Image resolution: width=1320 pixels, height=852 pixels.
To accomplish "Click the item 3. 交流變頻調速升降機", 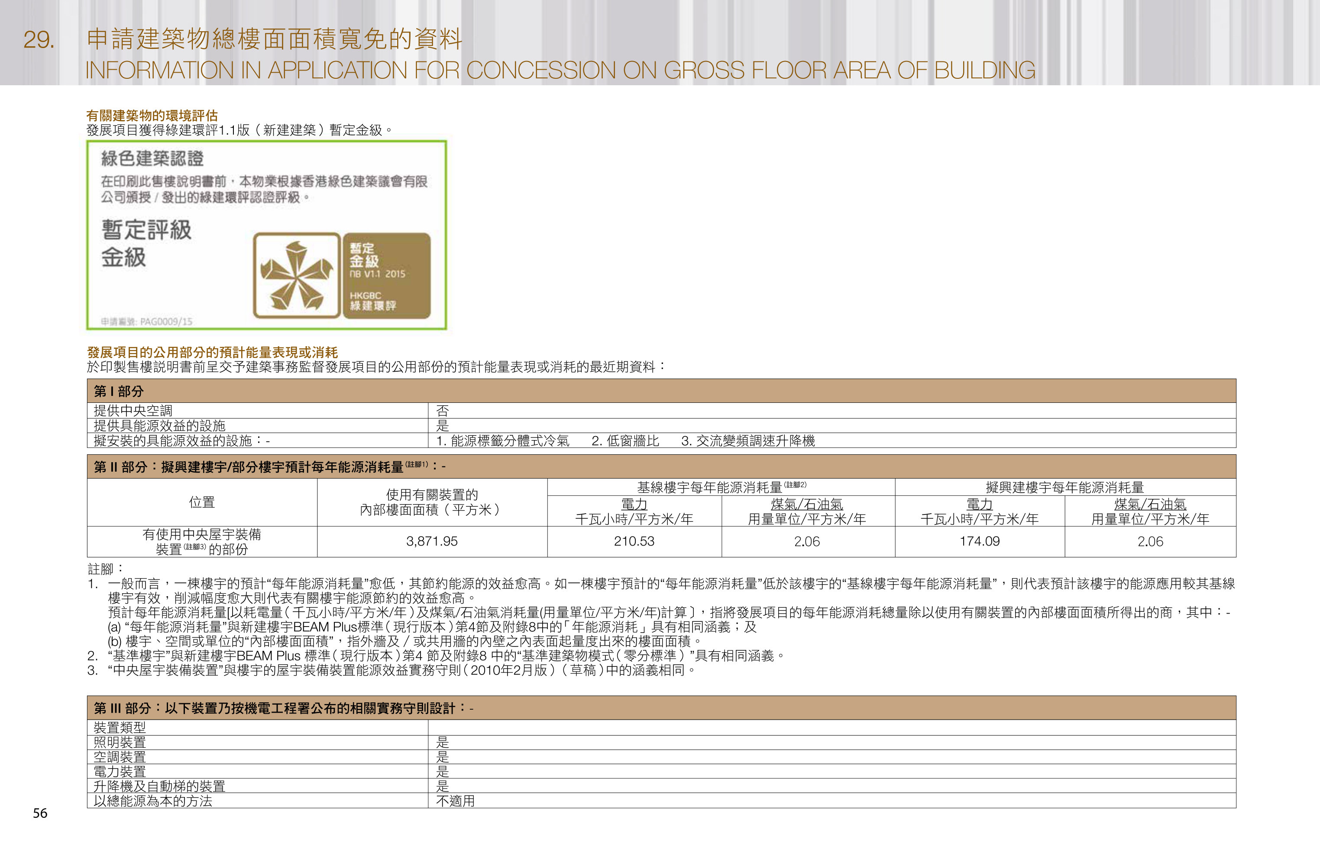I will (x=748, y=440).
